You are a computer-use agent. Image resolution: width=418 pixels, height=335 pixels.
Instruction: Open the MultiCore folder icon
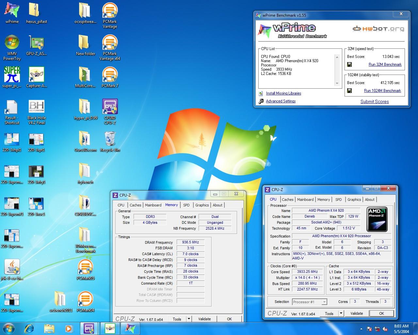85,77
